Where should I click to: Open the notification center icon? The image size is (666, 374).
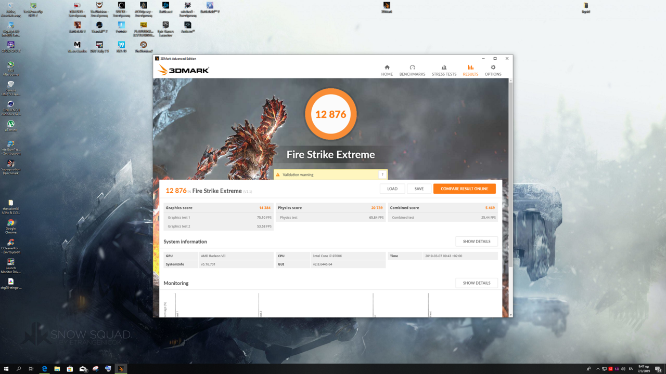(x=658, y=369)
